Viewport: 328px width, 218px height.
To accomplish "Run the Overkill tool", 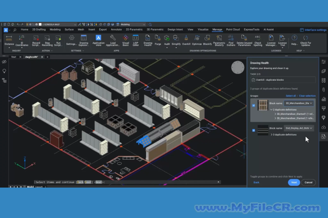I will click(186, 40).
